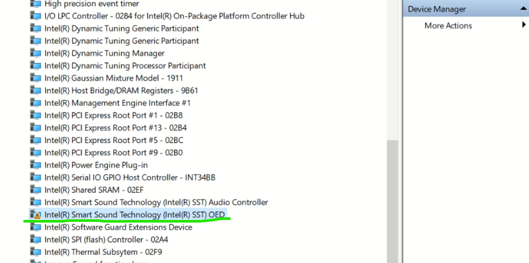Image resolution: width=529 pixels, height=263 pixels.
Task: Select Intel SST Audio Controller entry
Action: tap(156, 202)
